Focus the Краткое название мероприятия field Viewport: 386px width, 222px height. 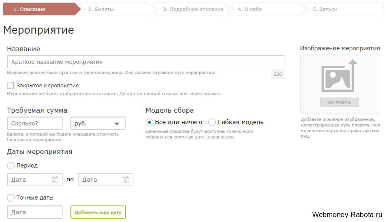[x=145, y=62]
